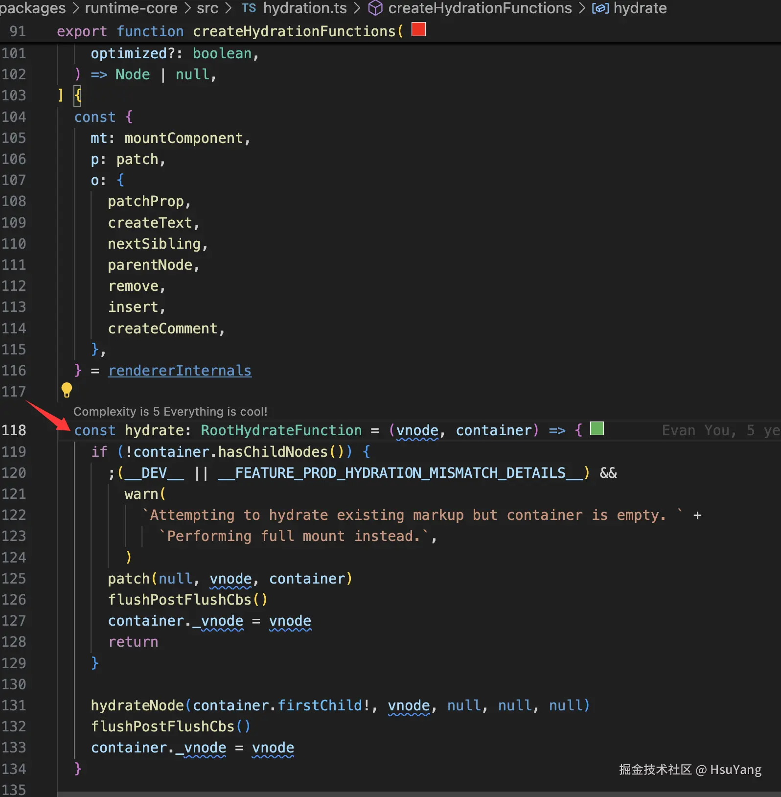This screenshot has width=781, height=797.
Task: Click 'container._vnode' on line 133
Action: (159, 748)
